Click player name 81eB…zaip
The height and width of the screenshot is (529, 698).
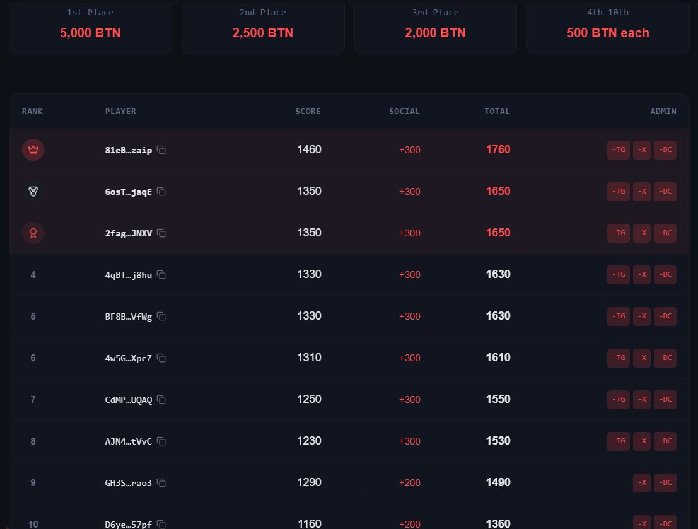tap(128, 150)
